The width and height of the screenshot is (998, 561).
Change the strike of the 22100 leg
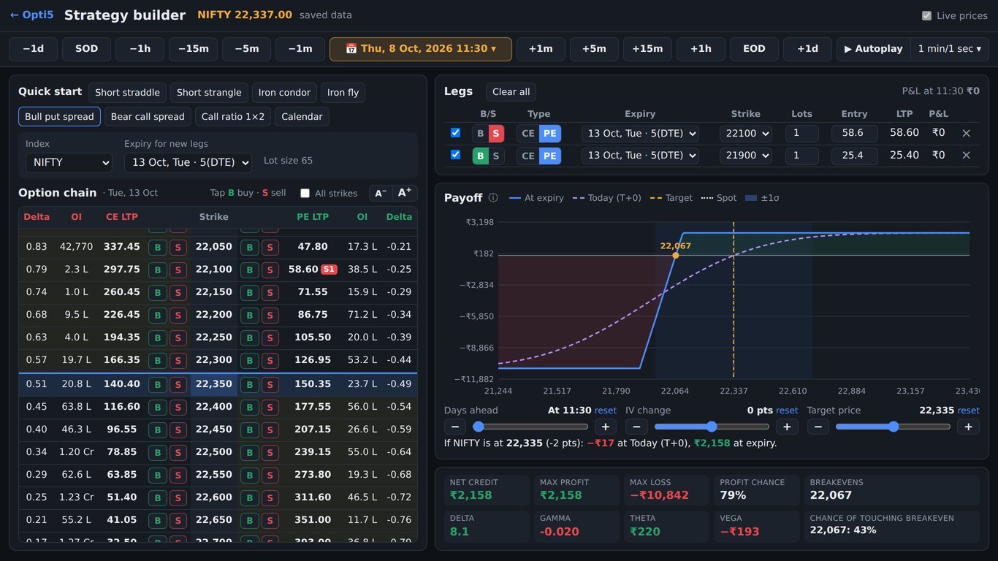tap(746, 134)
